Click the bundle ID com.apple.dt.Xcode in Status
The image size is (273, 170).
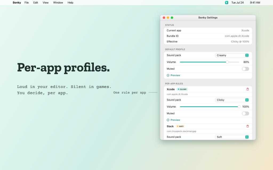point(237,36)
